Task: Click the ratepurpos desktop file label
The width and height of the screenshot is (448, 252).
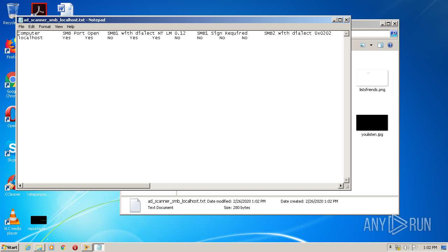Action: tap(38, 194)
